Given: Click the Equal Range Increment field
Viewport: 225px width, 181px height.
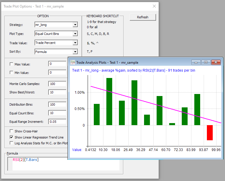Looking at the screenshot, I should tap(57, 122).
